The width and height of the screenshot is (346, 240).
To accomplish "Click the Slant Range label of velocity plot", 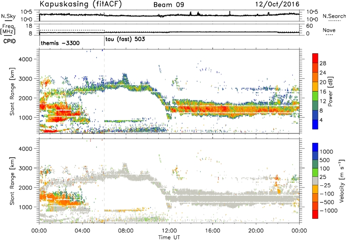I will 13,181.
